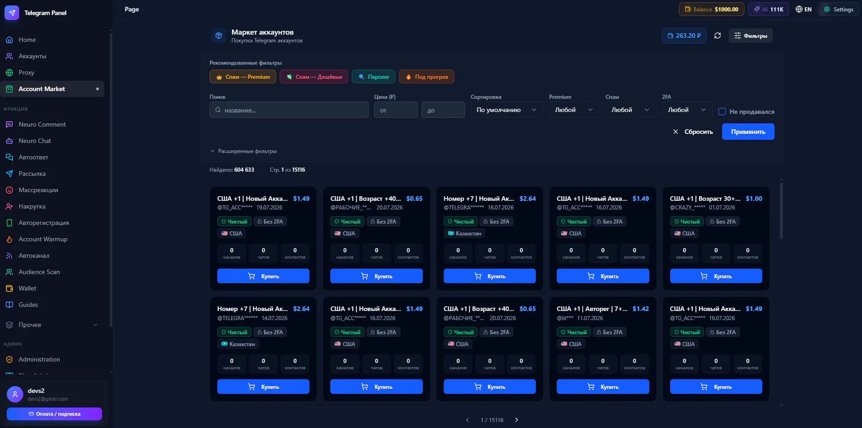Click the market list vertical scrollbar
Screen dimensions: 862x428
[781, 211]
